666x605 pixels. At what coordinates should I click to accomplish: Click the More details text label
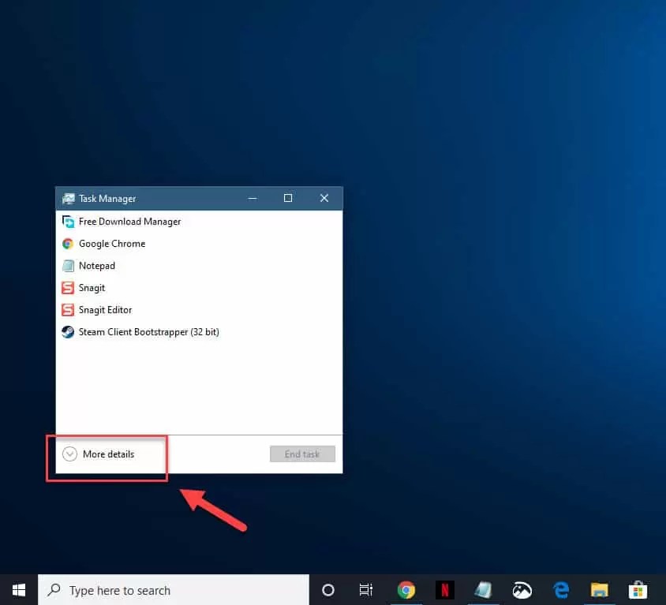pos(110,454)
